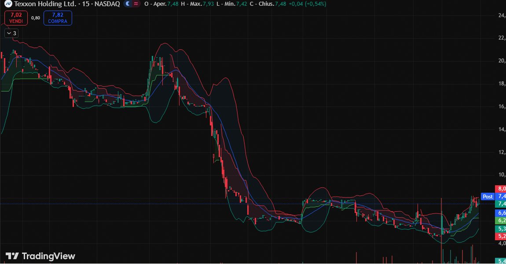Click the red VENDI 7,02 sell button

16,18
